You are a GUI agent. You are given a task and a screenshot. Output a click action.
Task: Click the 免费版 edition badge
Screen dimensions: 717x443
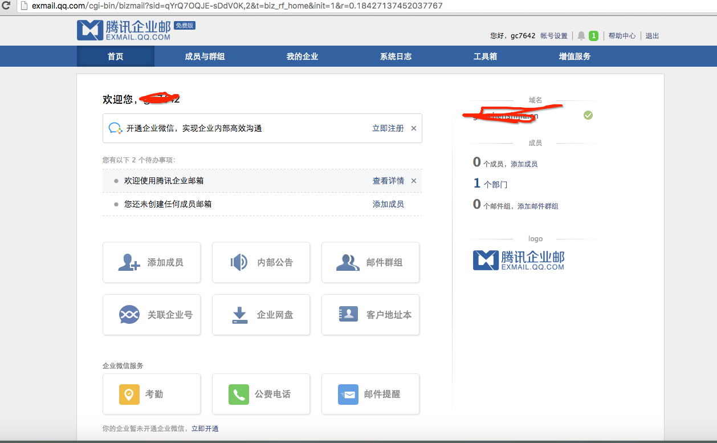(185, 26)
